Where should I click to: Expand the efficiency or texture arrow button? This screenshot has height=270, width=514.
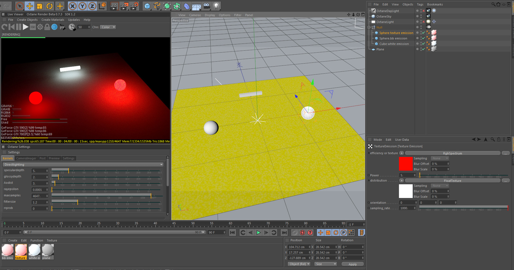click(x=401, y=153)
